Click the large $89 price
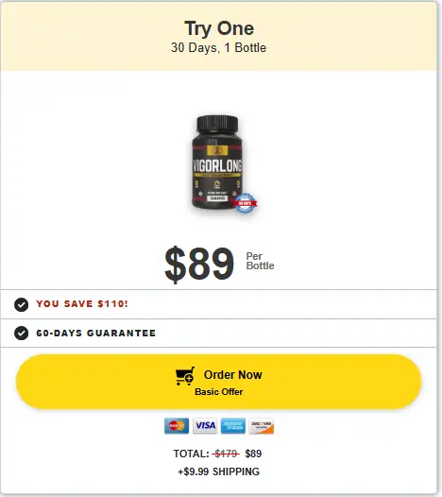Image resolution: width=442 pixels, height=497 pixels. click(x=199, y=264)
